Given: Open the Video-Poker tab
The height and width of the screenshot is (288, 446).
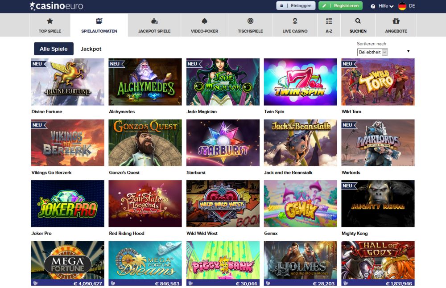Looking at the screenshot, I should pyautogui.click(x=205, y=25).
